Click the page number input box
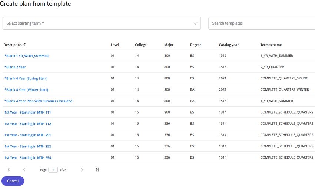Screen dimensions: 315x189 (53, 170)
